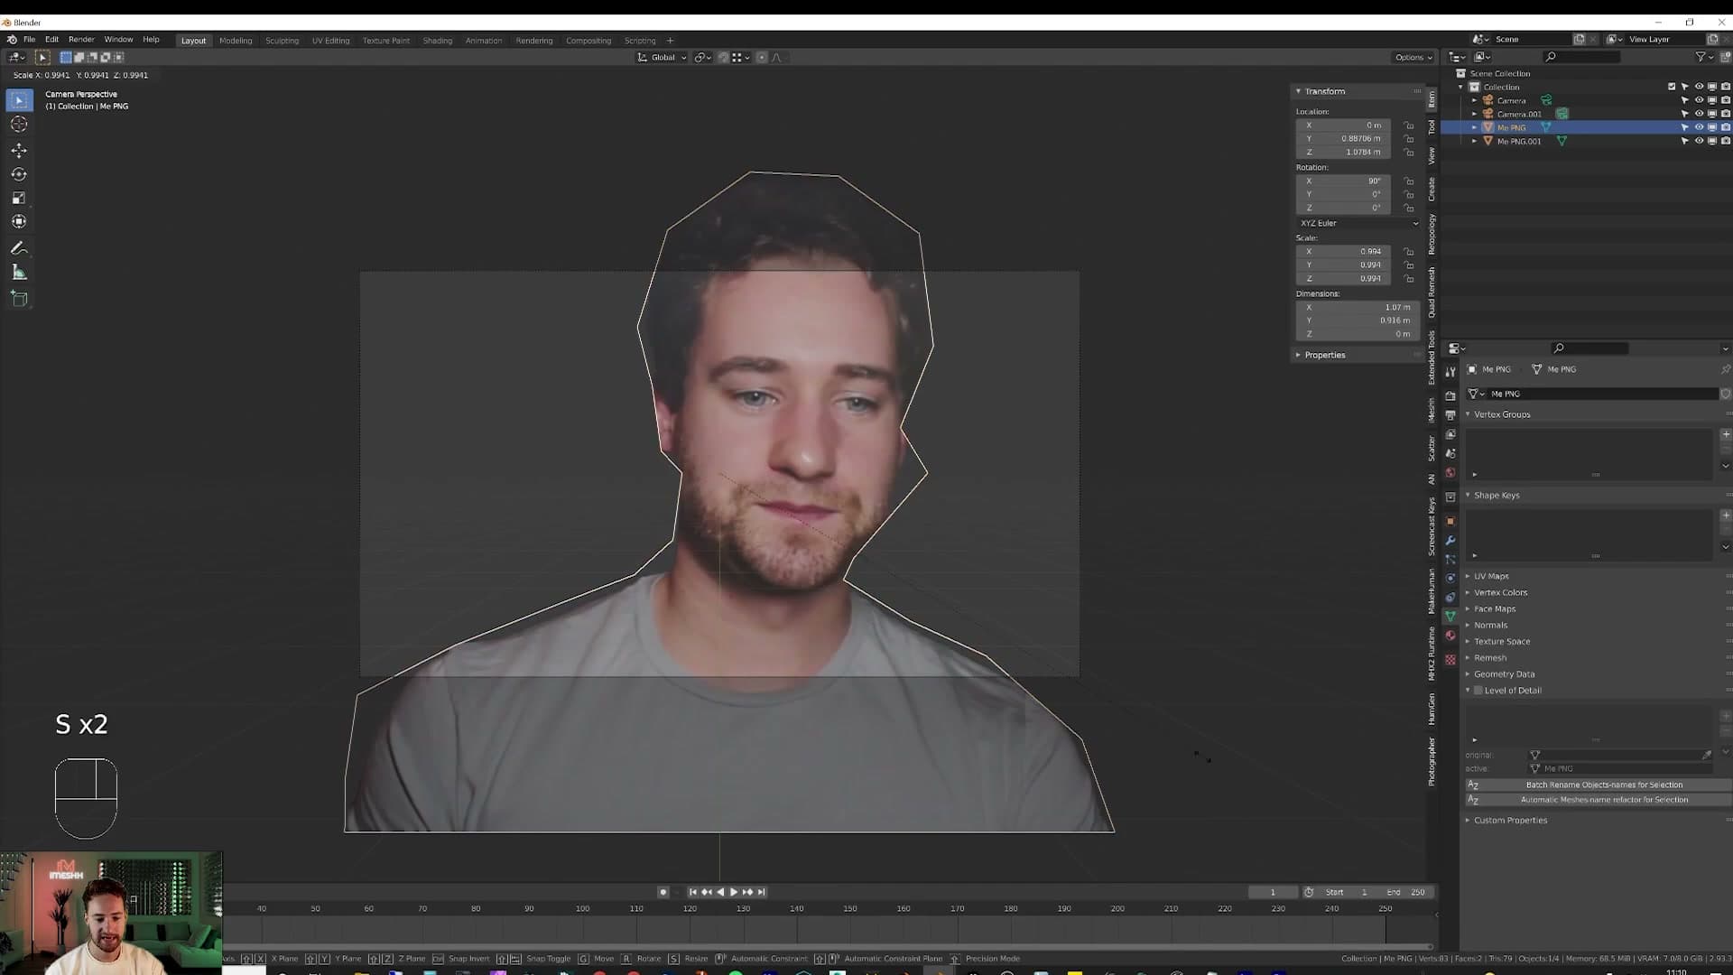This screenshot has height=975, width=1733.
Task: Click the Blender logo menu icon
Action: [x=12, y=40]
